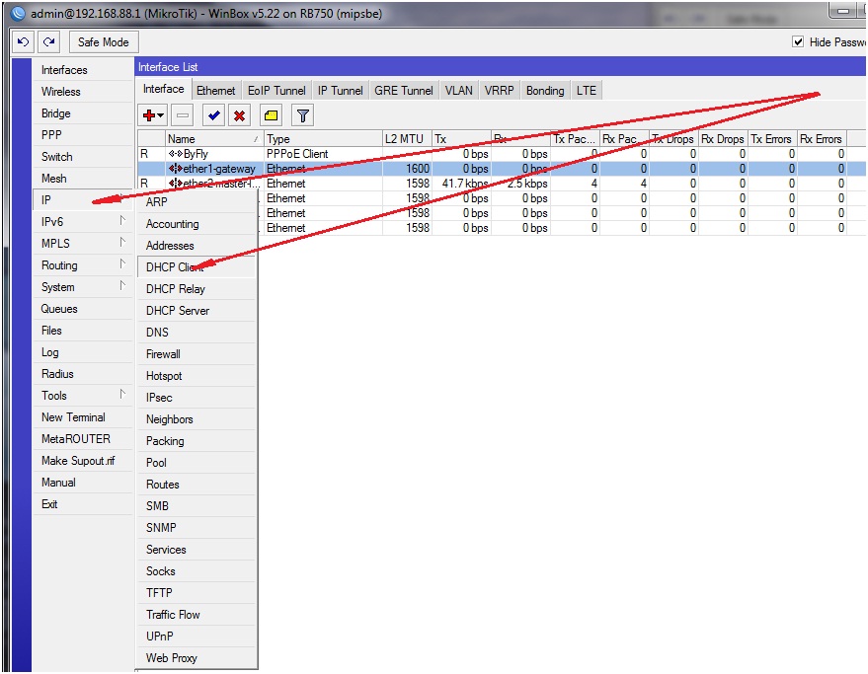This screenshot has width=868, height=674.
Task: Open Log in the sidebar
Action: (x=83, y=352)
